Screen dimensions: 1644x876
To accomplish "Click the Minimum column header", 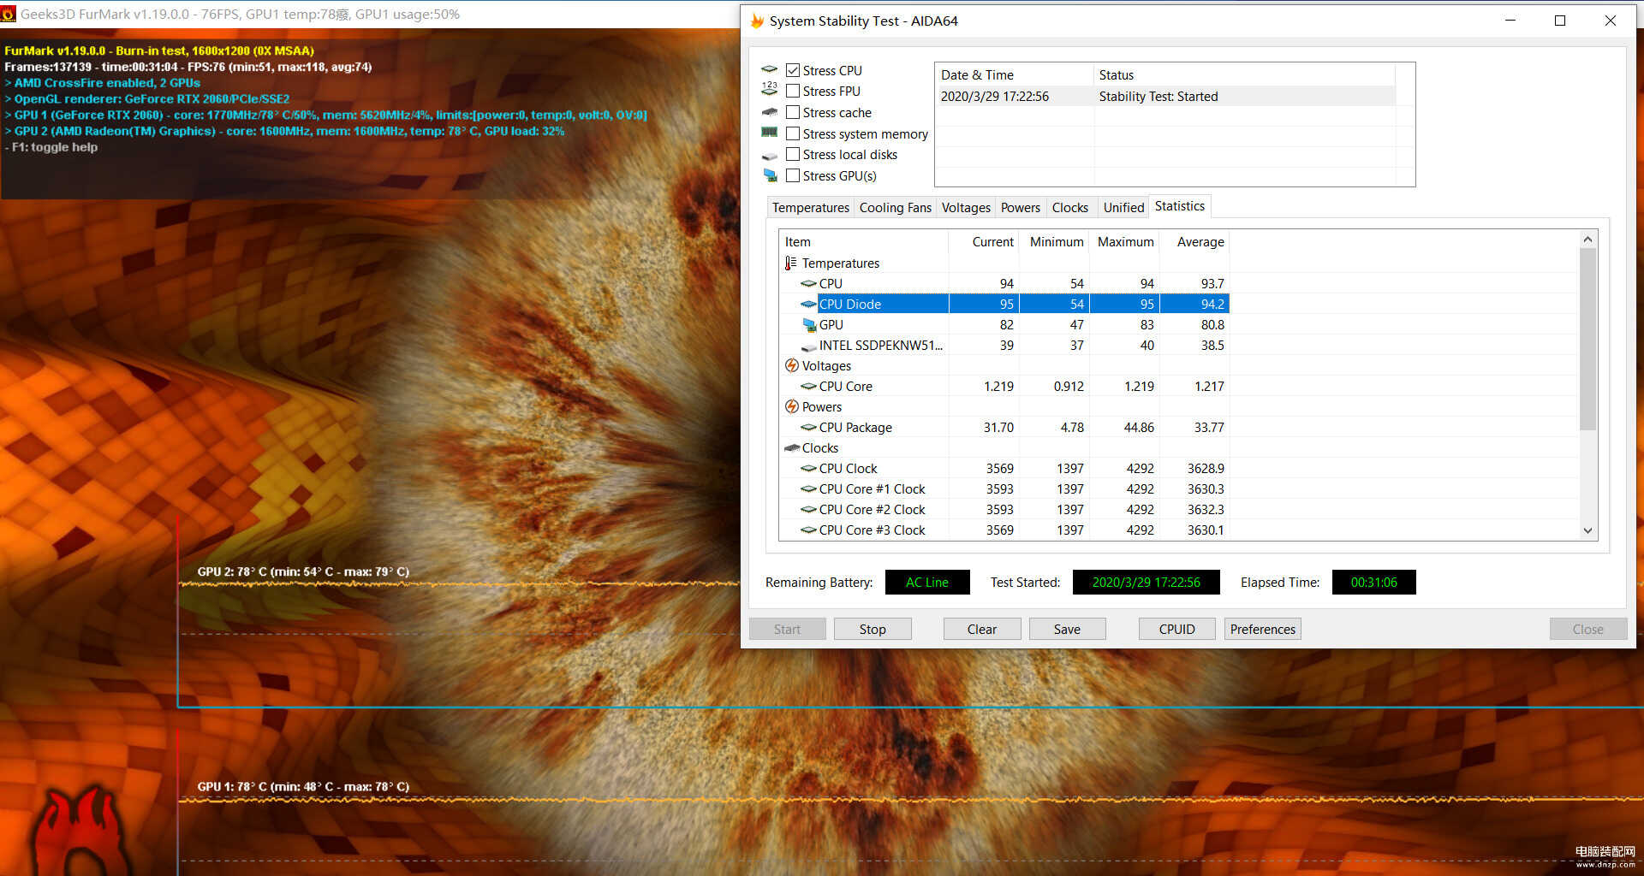I will pos(1054,242).
